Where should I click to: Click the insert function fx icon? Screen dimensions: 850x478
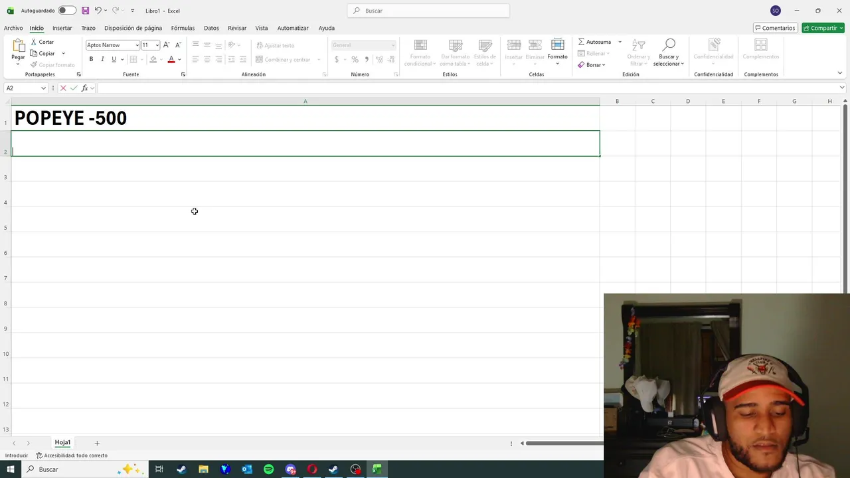84,88
